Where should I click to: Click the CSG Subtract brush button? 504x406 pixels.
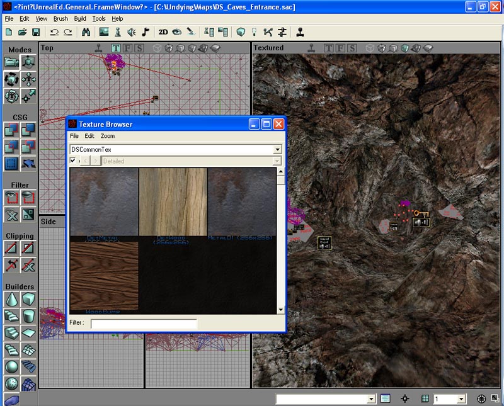pos(28,130)
